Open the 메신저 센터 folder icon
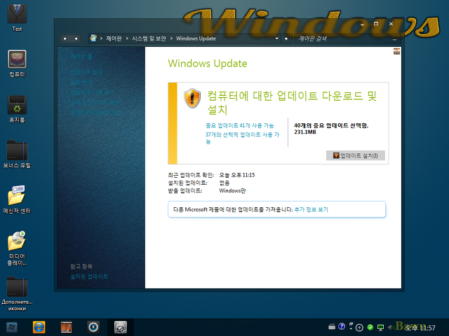Screen dimensions: 449x336 pyautogui.click(x=17, y=199)
